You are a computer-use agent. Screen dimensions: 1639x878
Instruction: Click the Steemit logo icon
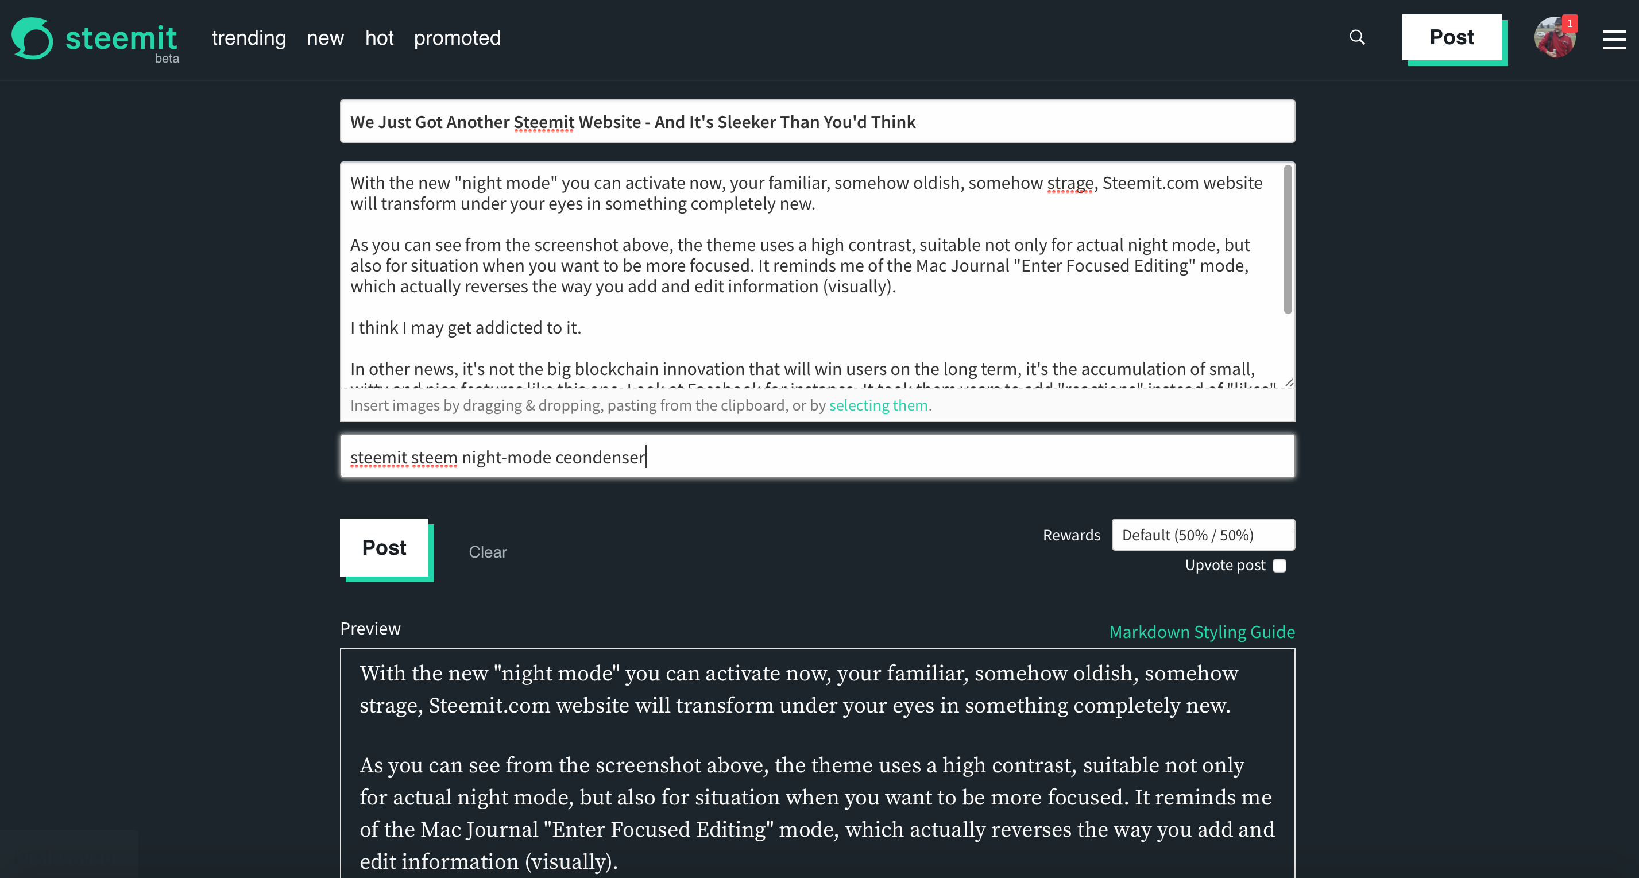(x=33, y=37)
